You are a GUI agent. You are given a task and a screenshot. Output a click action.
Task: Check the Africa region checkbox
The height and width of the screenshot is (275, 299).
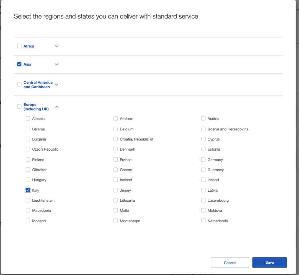point(19,46)
